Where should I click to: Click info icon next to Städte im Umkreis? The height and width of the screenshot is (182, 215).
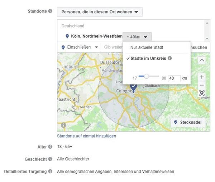point(170,58)
